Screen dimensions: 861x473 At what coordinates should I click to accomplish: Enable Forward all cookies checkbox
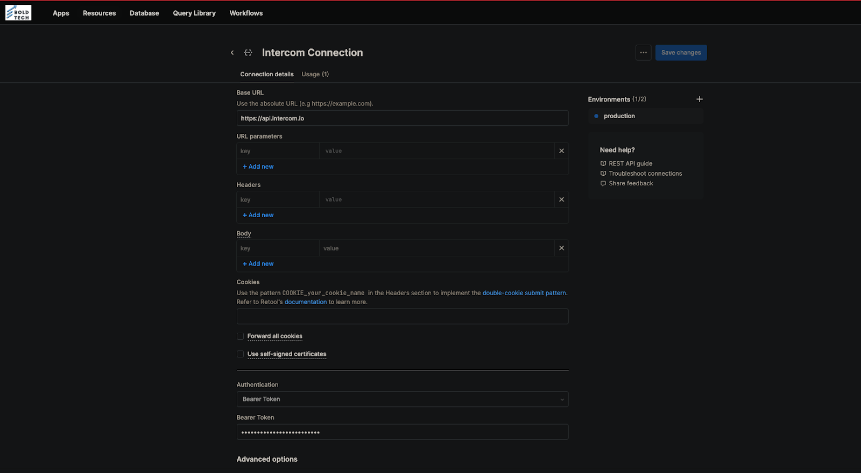coord(241,336)
